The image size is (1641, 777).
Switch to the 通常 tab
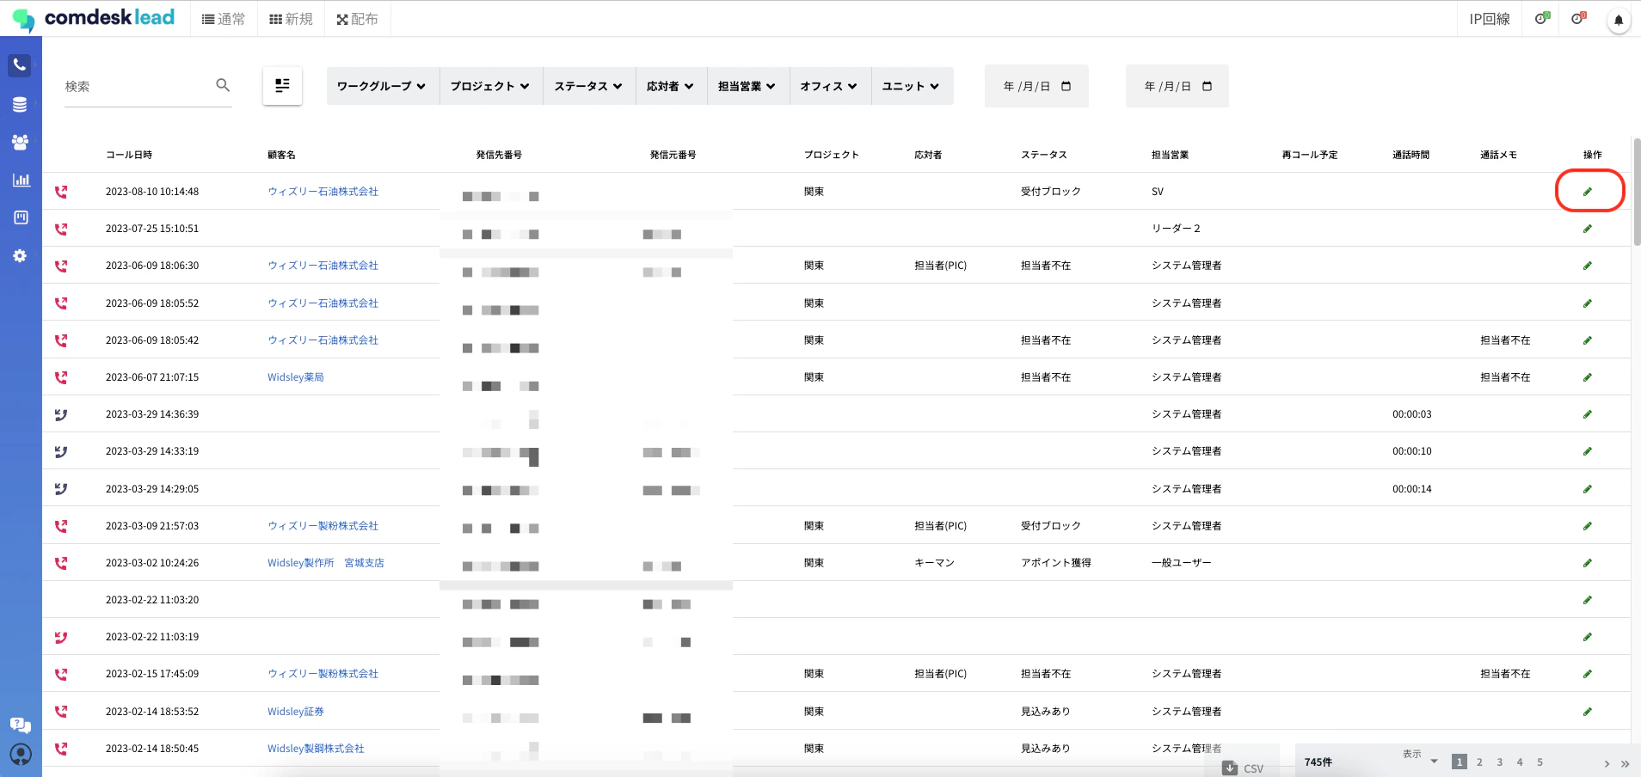point(224,19)
